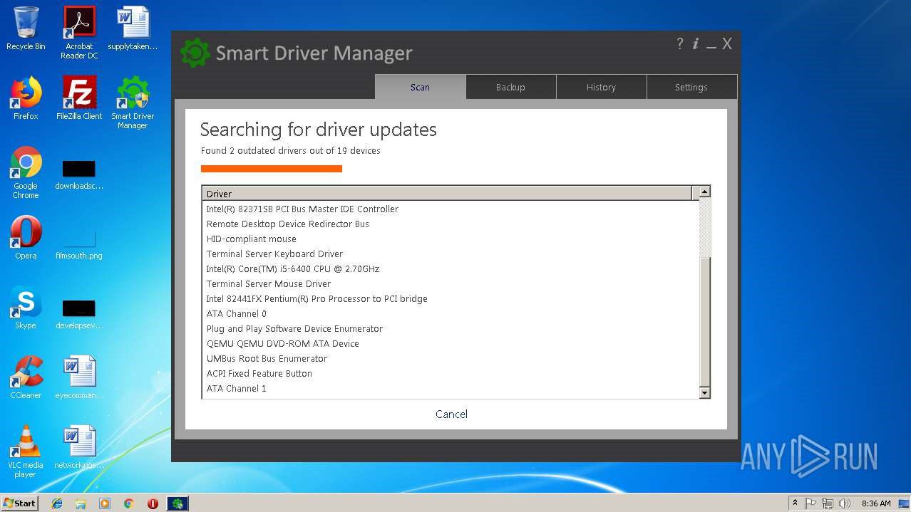Select QEMU QEMU DVD-ROM ATA Device row

pyautogui.click(x=451, y=343)
